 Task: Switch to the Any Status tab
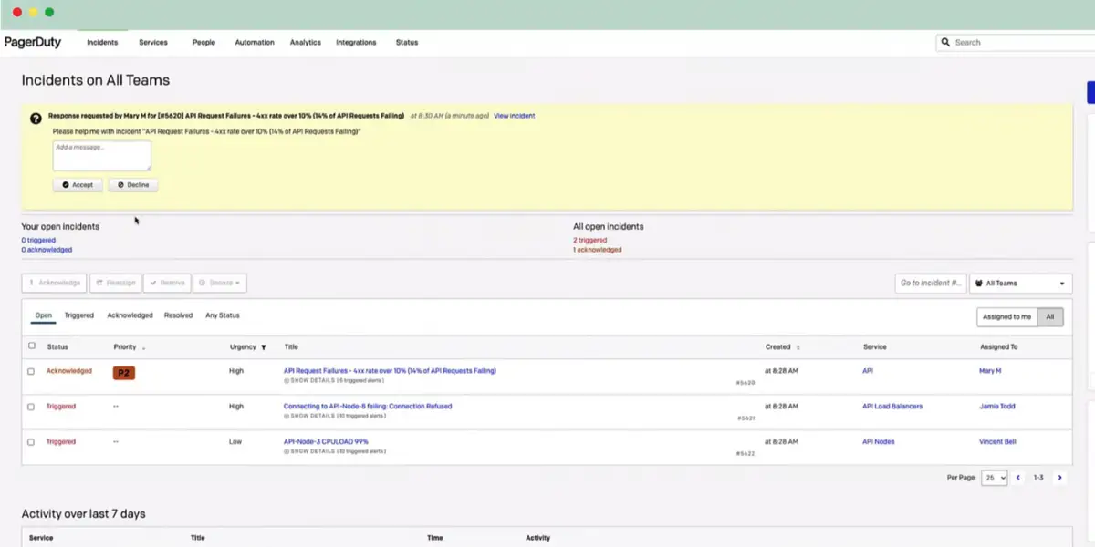click(x=223, y=315)
